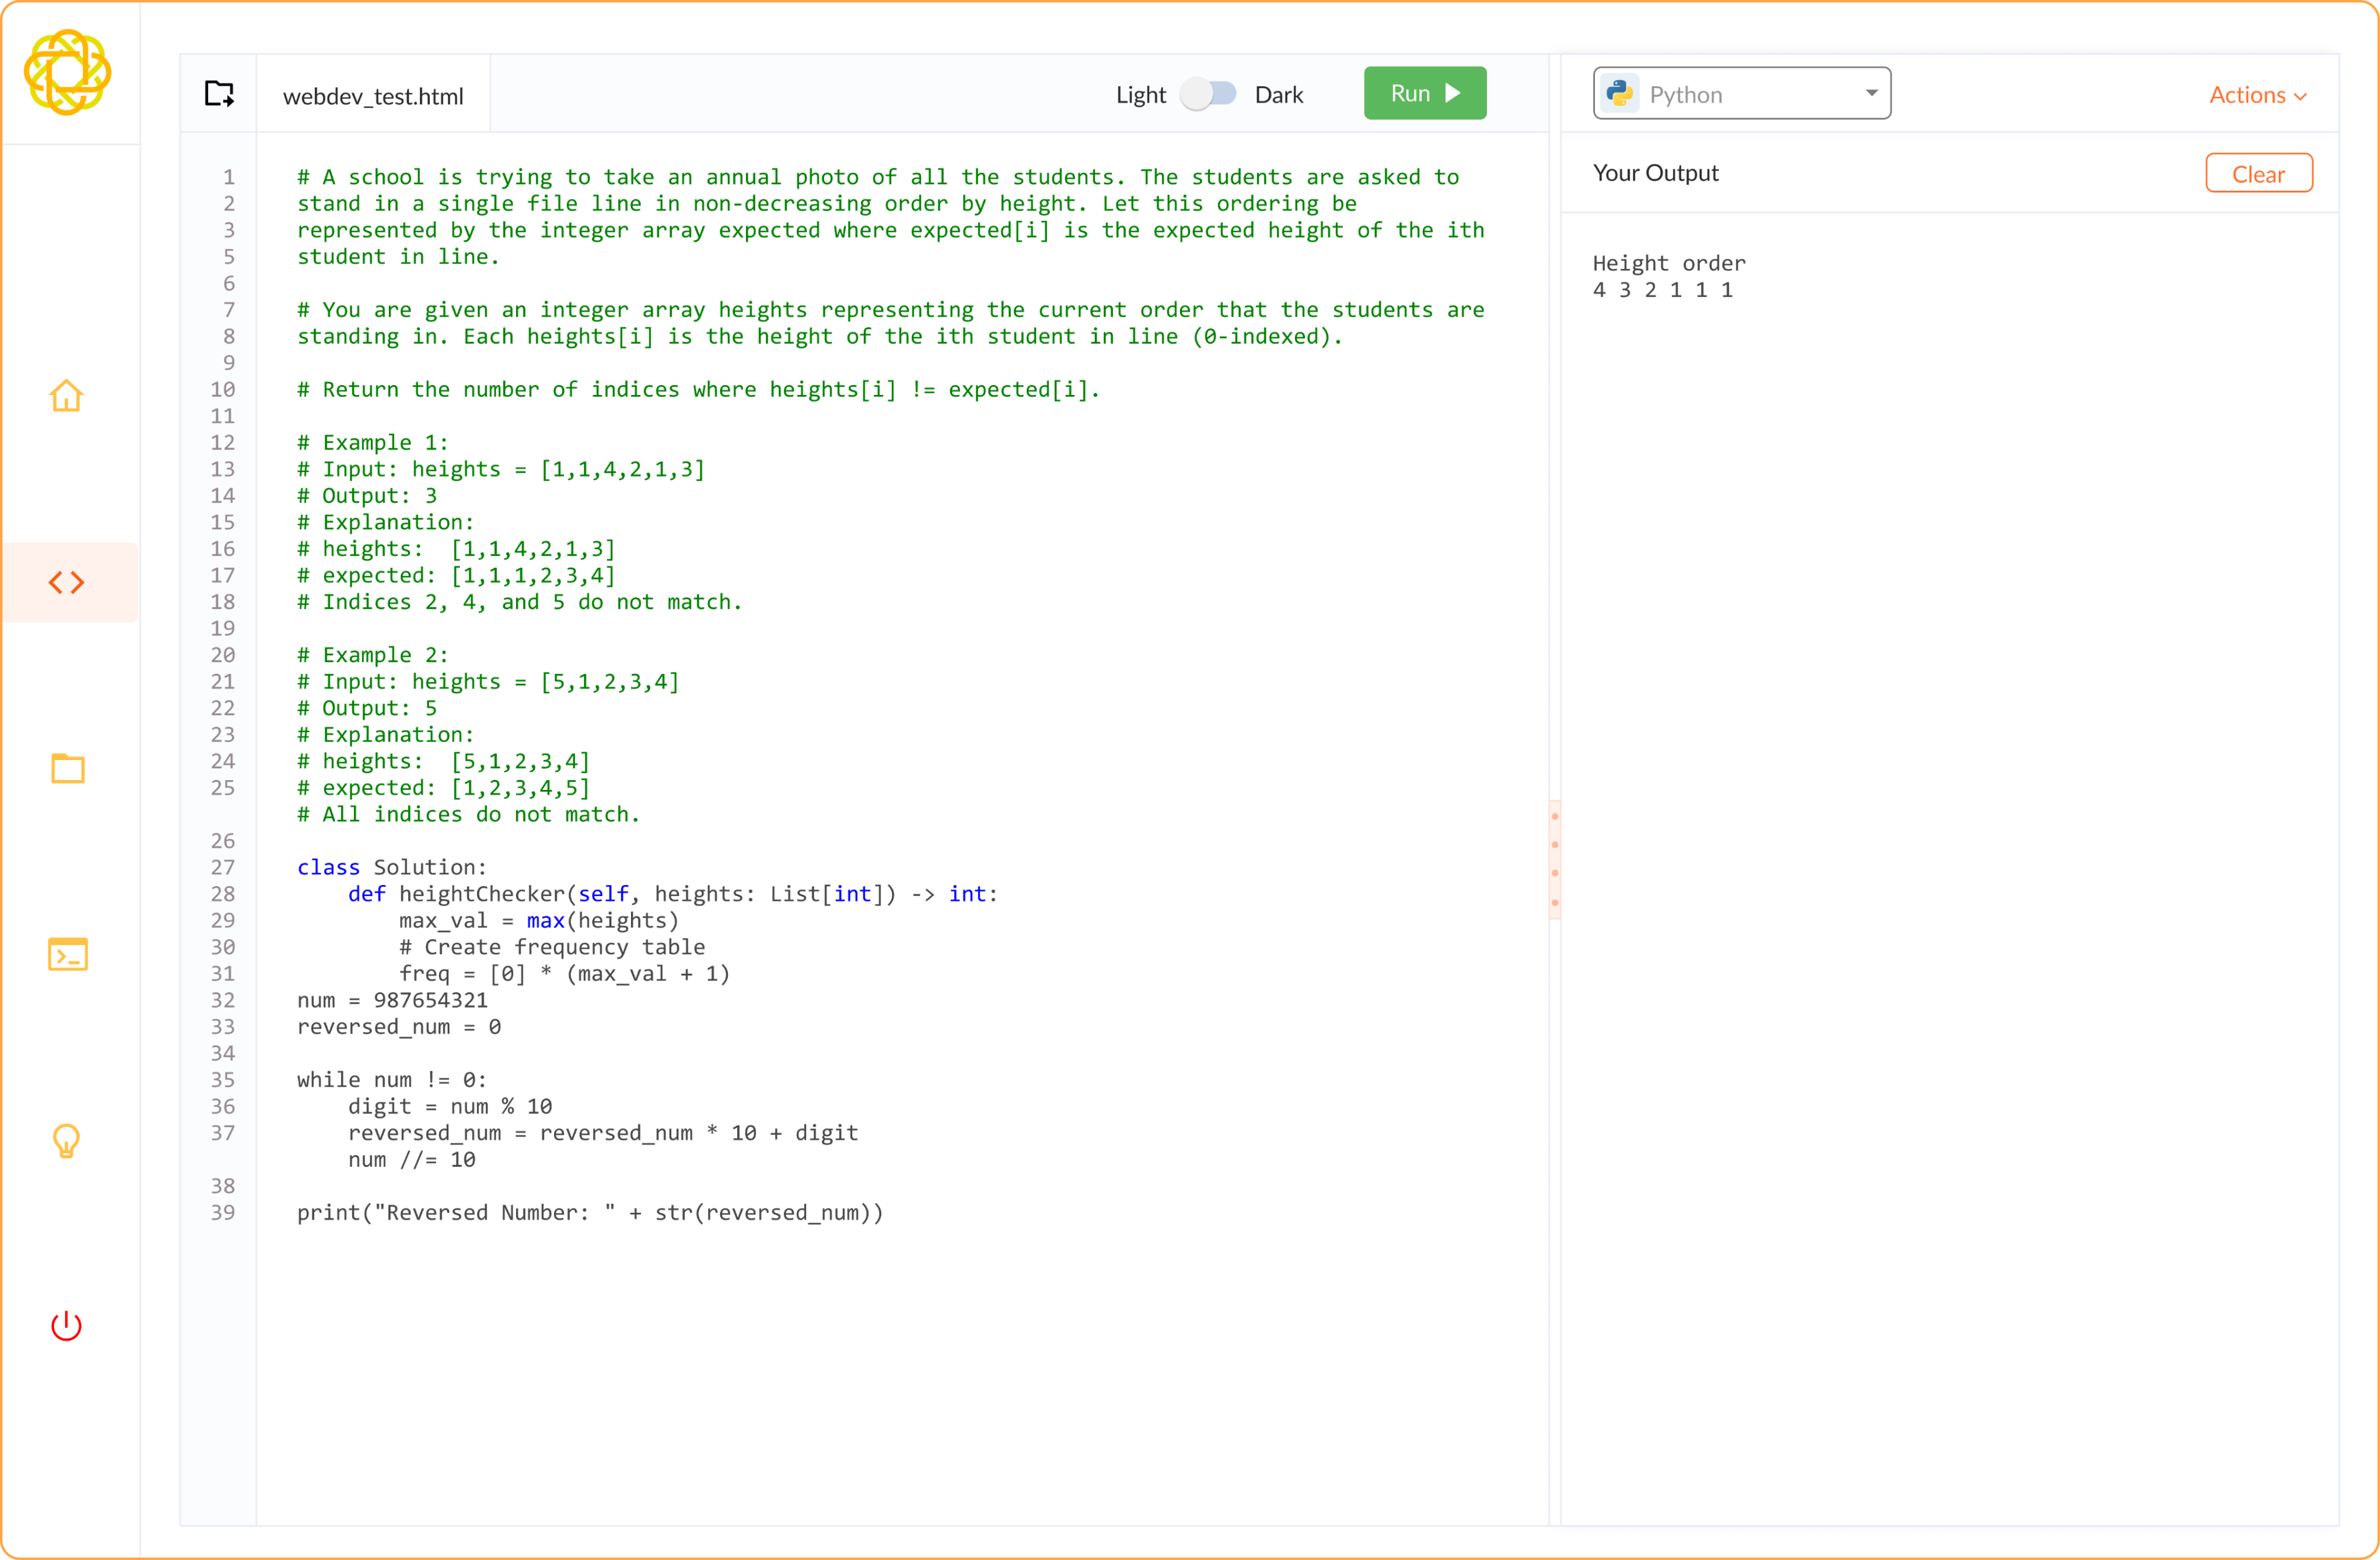Click the folder icon in the sidebar
Viewport: 2380px width, 1560px height.
tap(67, 768)
